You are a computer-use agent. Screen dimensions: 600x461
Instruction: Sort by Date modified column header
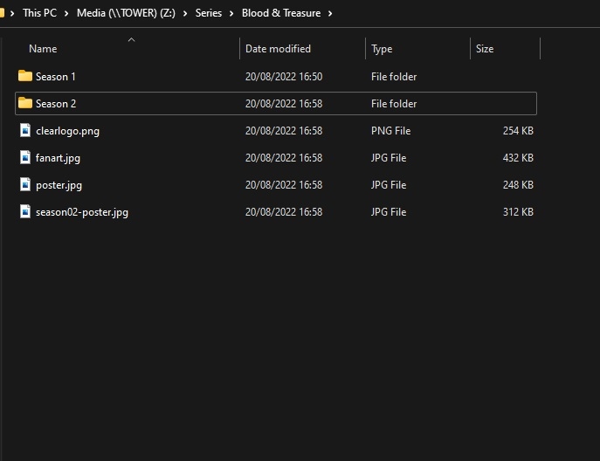point(278,49)
